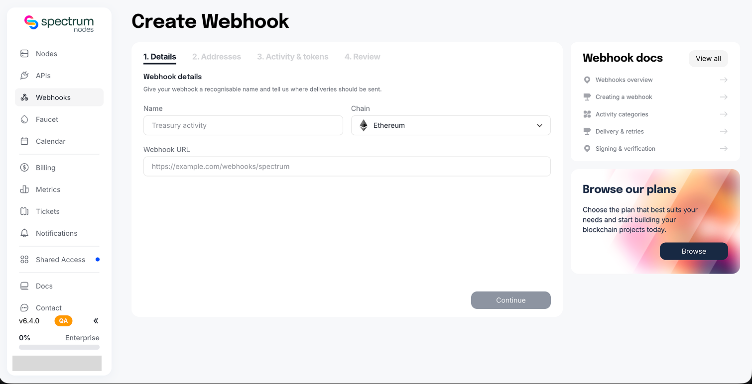Open the 4. Review step tab
The image size is (752, 384).
(x=363, y=57)
